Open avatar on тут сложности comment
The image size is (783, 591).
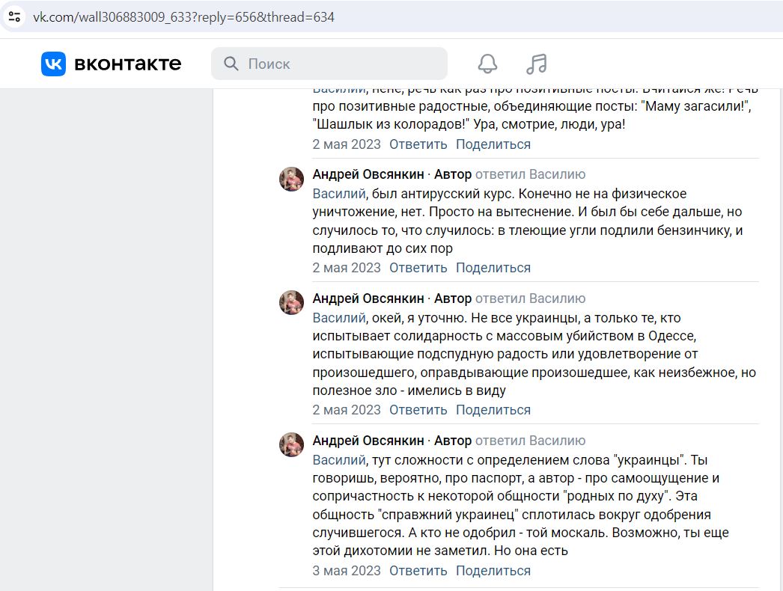click(292, 445)
